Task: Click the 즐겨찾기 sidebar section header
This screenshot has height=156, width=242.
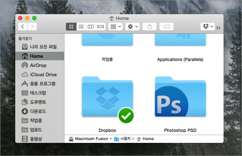Action: [x=25, y=38]
